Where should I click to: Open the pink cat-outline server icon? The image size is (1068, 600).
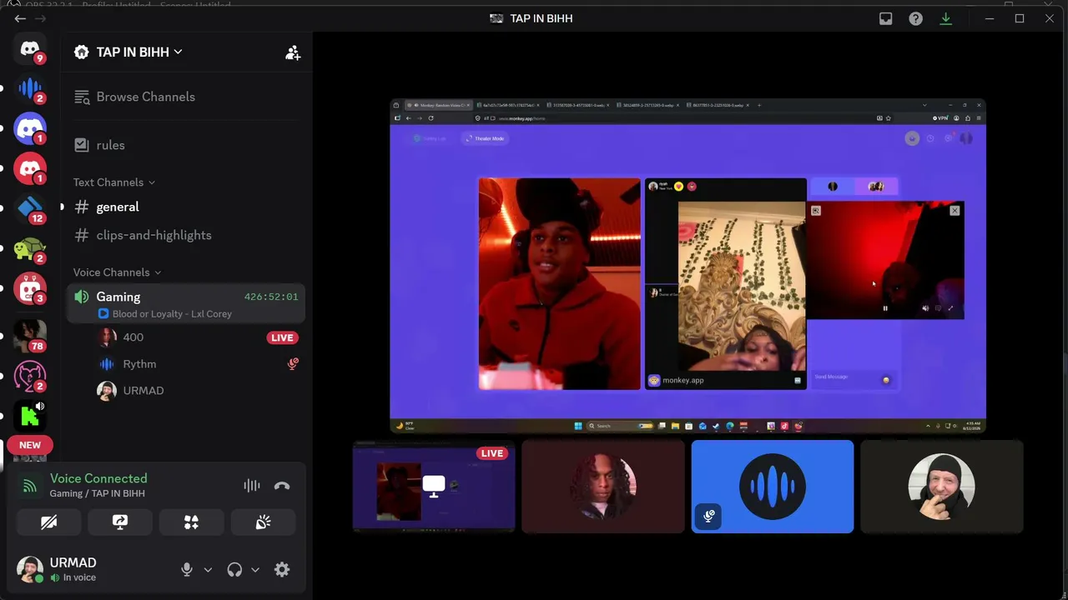pos(30,375)
